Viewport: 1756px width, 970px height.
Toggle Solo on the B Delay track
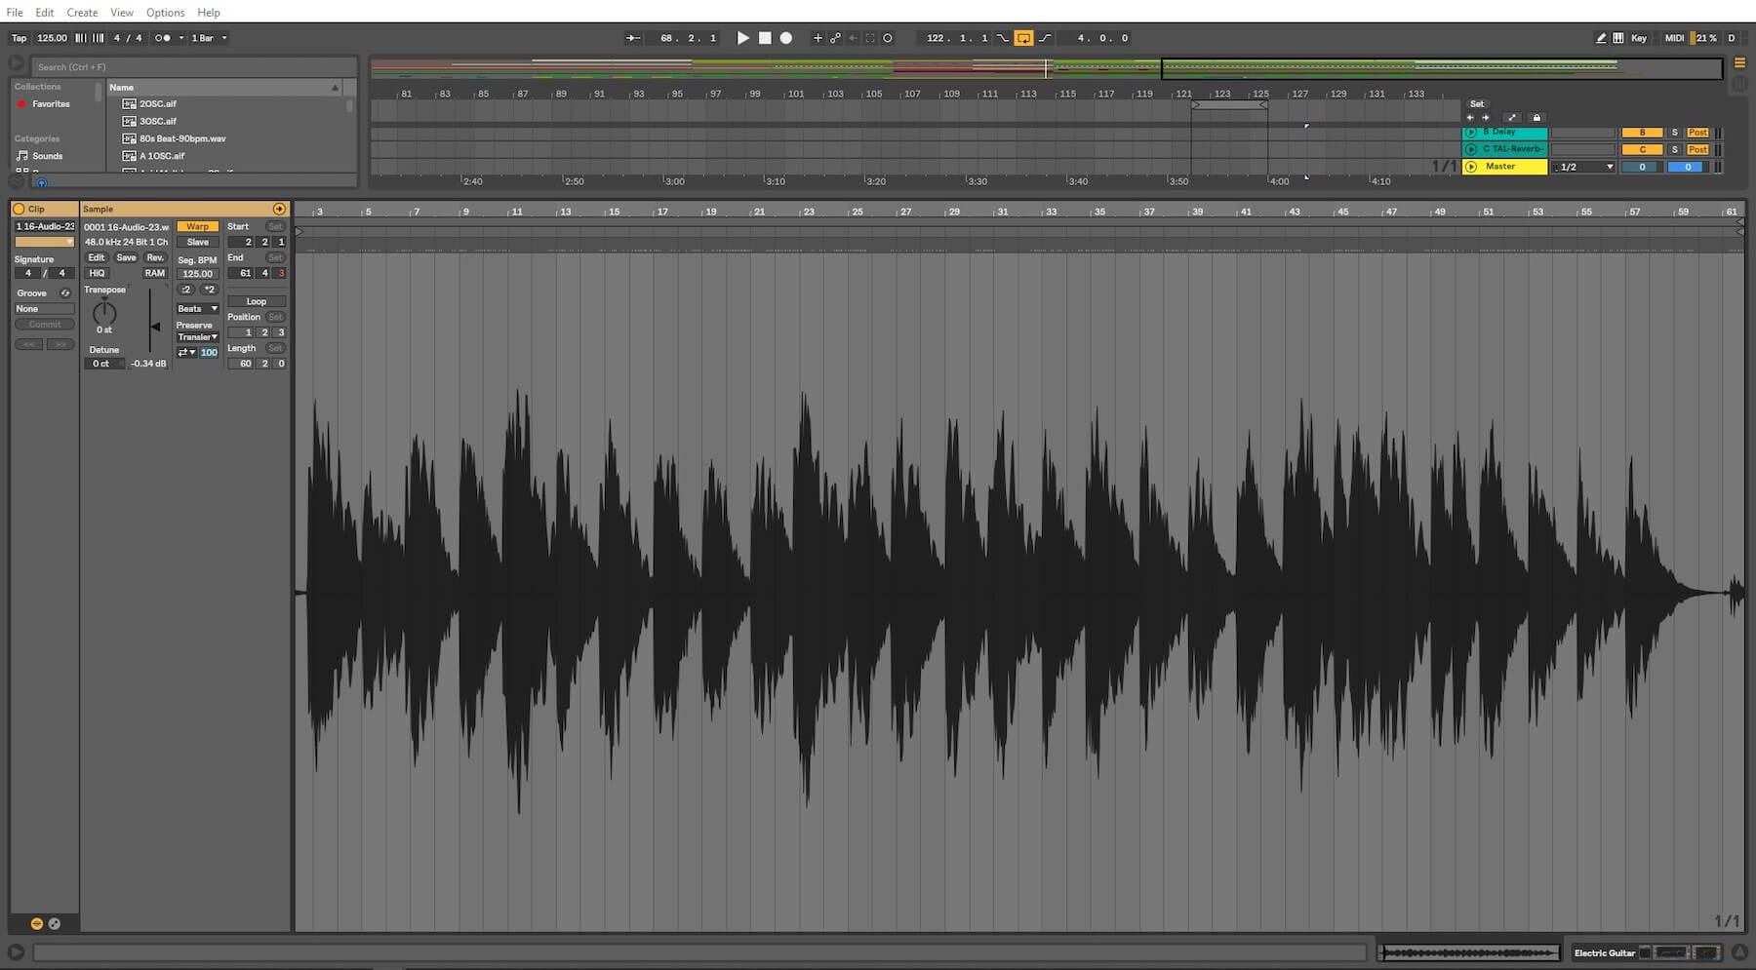(x=1675, y=133)
